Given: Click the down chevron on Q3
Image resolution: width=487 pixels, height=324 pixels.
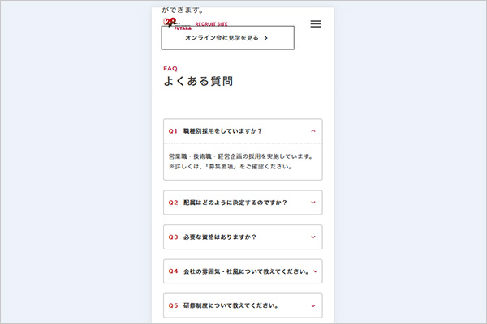Looking at the screenshot, I should click(313, 237).
